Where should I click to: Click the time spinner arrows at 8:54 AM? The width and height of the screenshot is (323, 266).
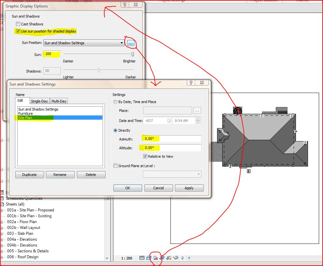click(198, 121)
